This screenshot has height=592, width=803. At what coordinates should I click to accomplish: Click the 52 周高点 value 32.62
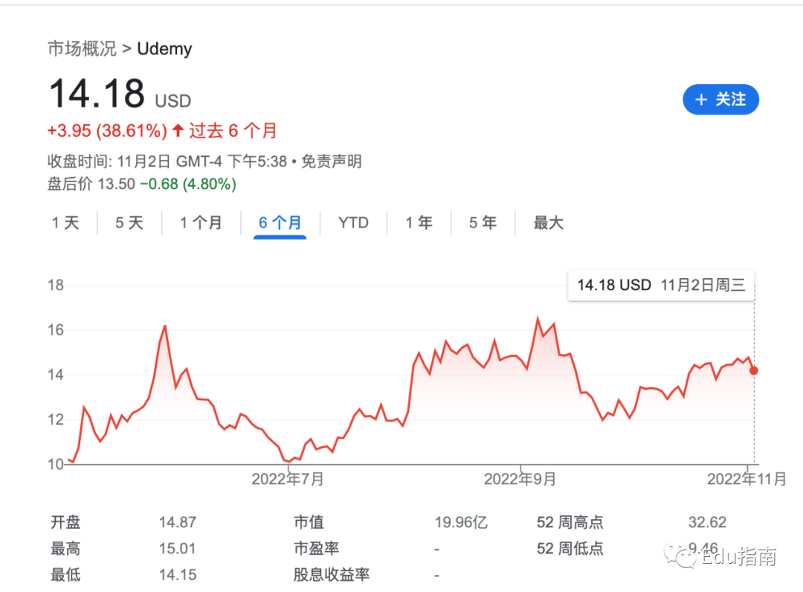click(x=707, y=522)
